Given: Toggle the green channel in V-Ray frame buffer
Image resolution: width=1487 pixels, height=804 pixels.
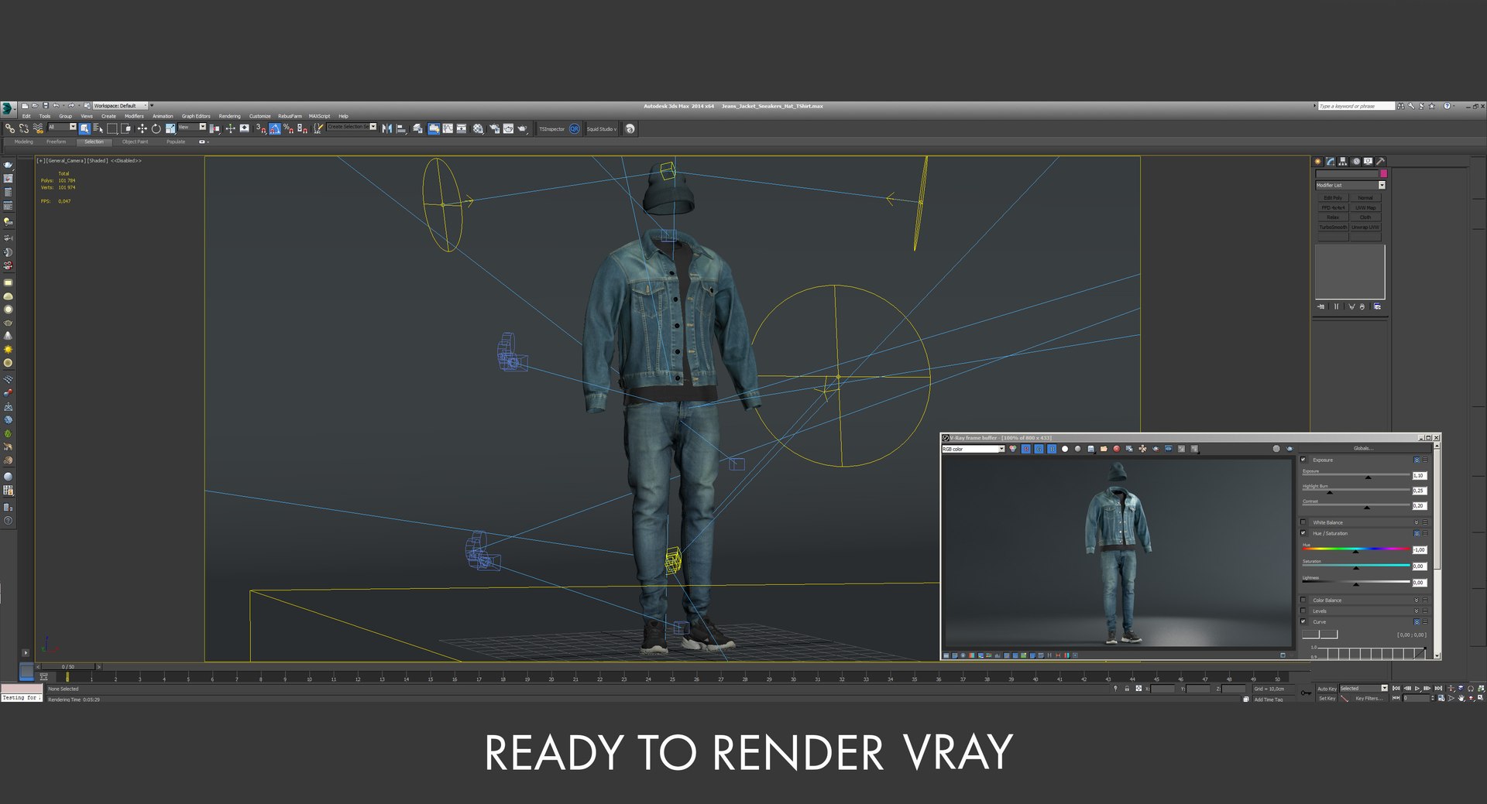Looking at the screenshot, I should [x=1039, y=449].
